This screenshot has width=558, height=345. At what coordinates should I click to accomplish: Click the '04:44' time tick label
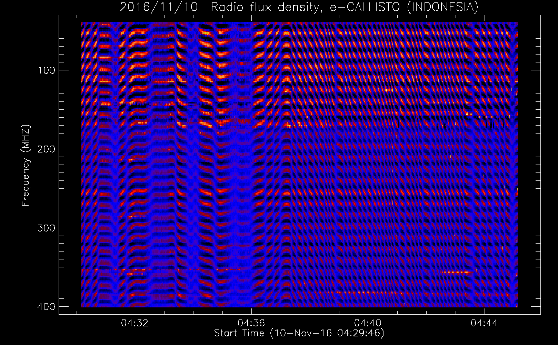coord(485,323)
